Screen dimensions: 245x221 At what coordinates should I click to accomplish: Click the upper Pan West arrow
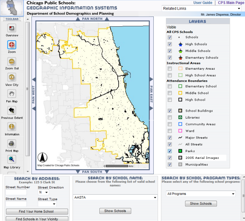(34, 79)
